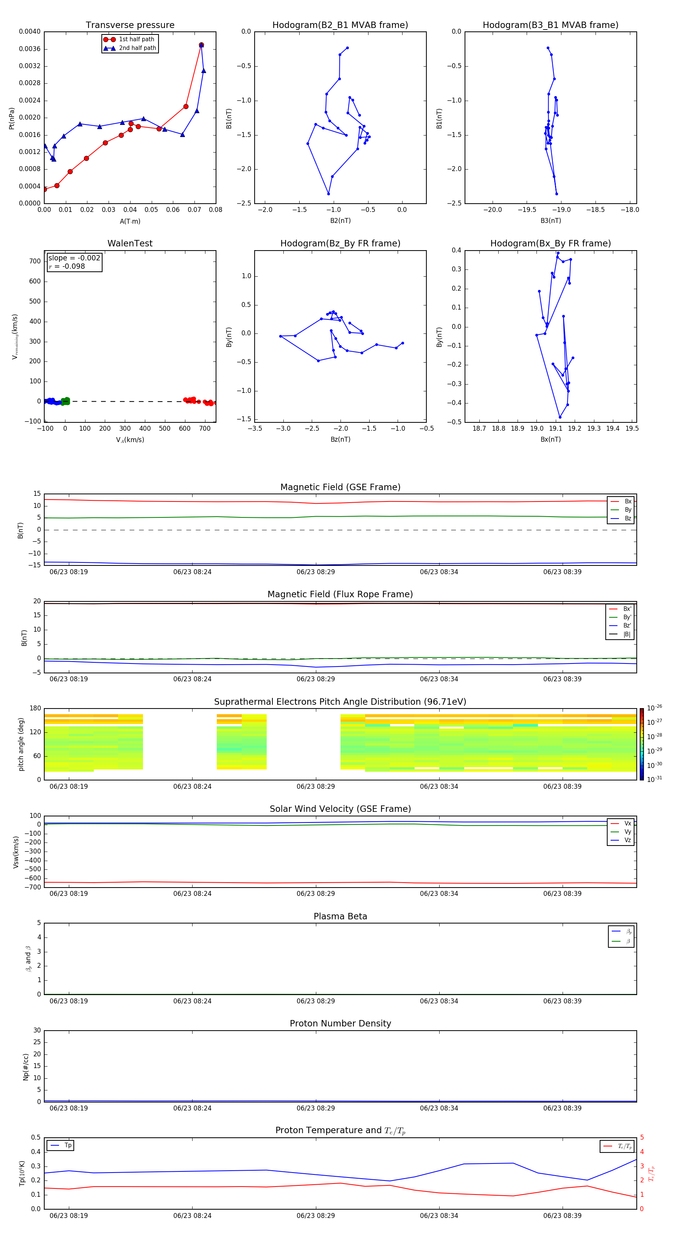
Task: Click the "B2(nT)" x-axis label
Action: coord(340,221)
